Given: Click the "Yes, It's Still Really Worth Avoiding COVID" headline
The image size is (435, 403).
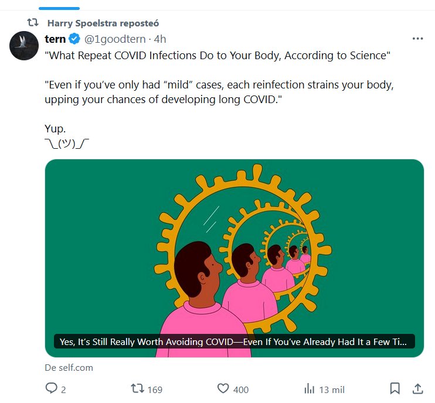Looking at the screenshot, I should [235, 341].
